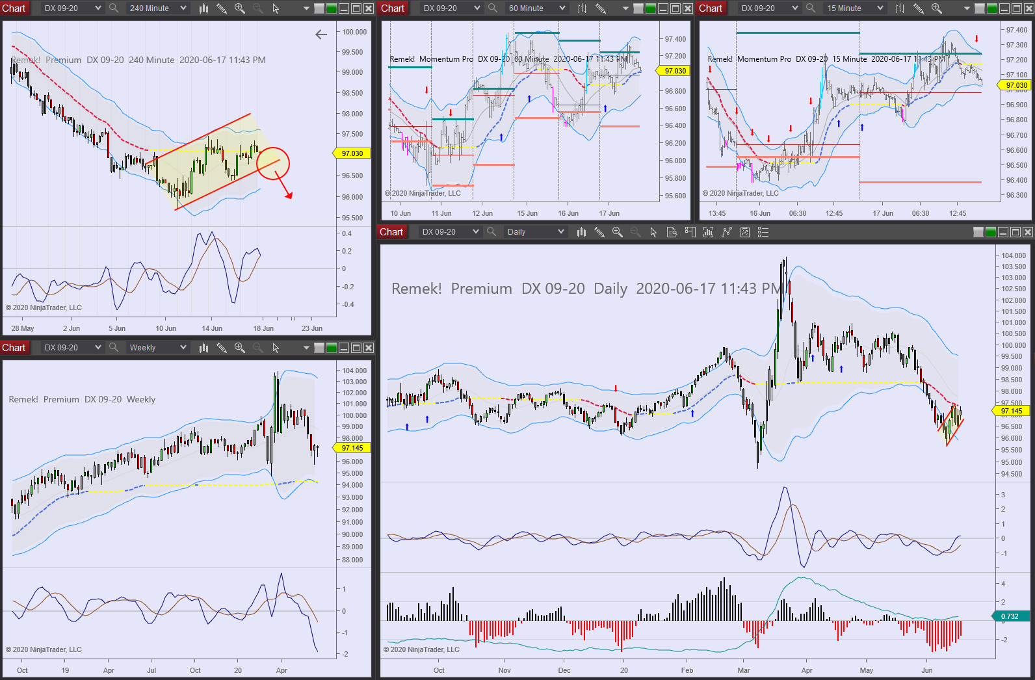Toggle grey instrument link in 60 Minute chart
The width and height of the screenshot is (1035, 680).
coord(638,8)
